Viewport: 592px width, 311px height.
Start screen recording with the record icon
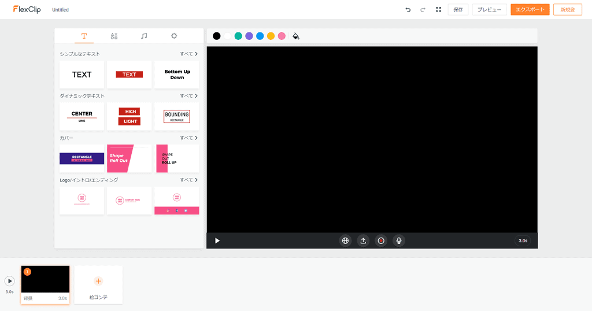[x=381, y=240]
